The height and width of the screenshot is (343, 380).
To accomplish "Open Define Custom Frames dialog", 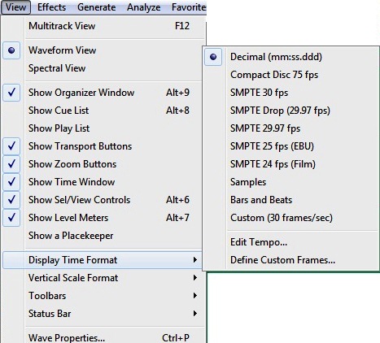I will [x=290, y=260].
